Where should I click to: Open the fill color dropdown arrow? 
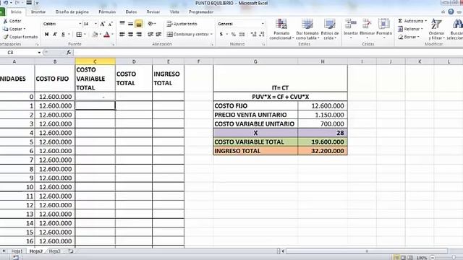tap(101, 35)
